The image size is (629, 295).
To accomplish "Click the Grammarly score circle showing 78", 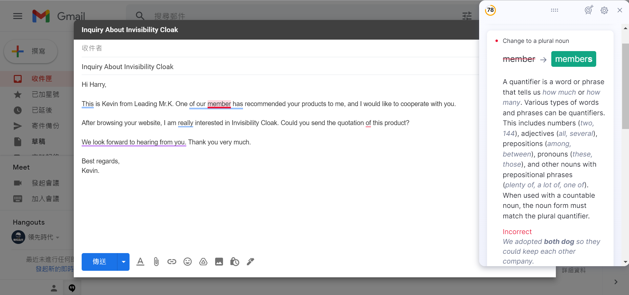I will [490, 10].
